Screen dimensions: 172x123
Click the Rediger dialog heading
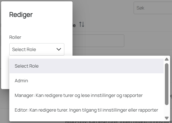[x=21, y=15]
